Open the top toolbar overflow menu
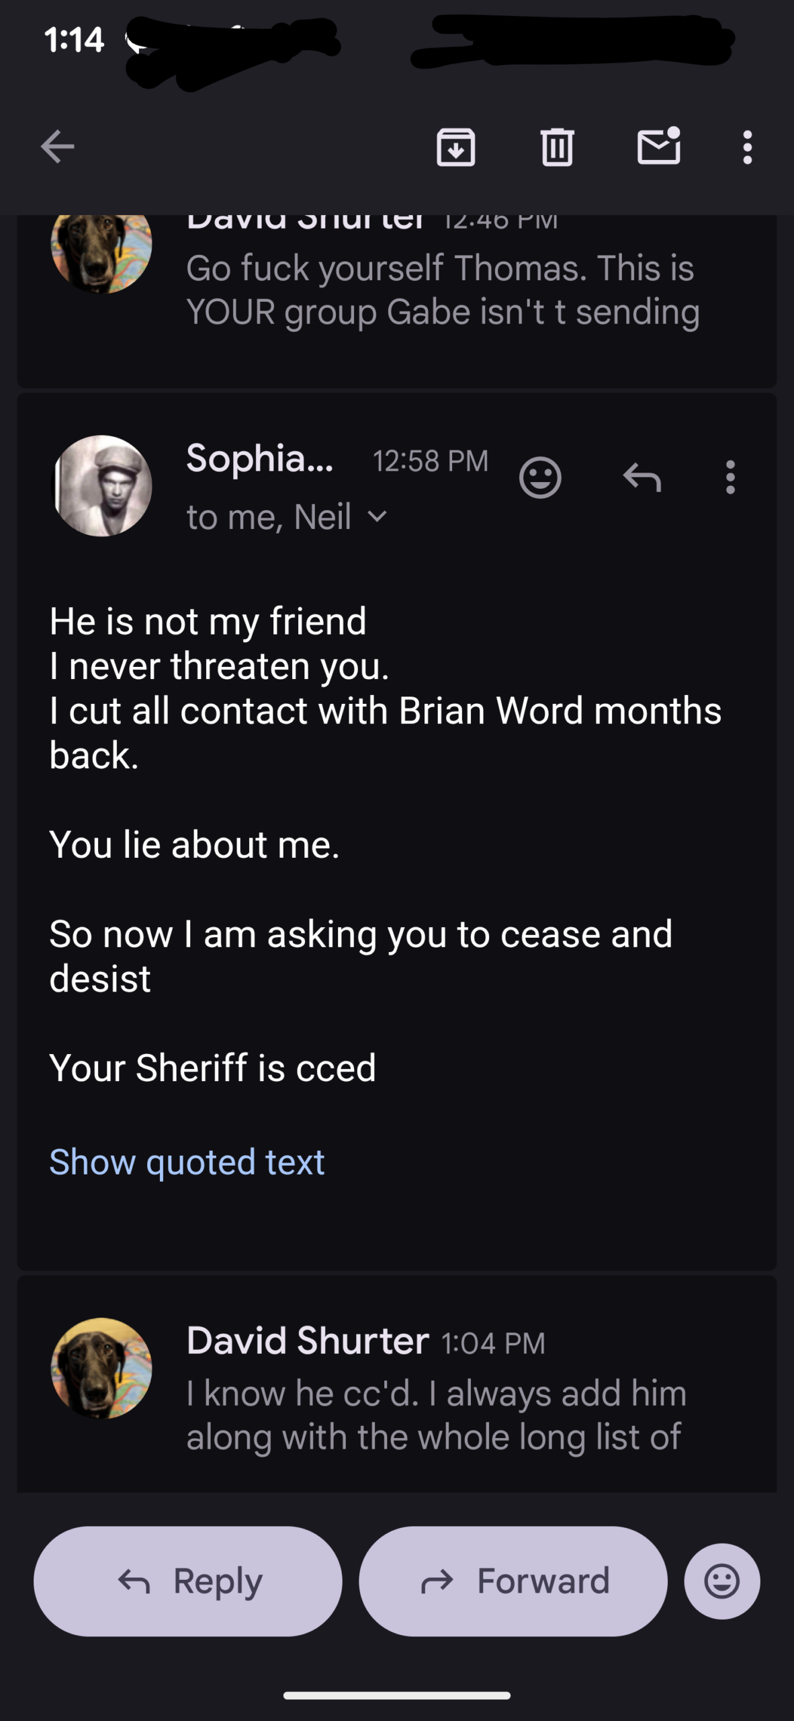This screenshot has height=1721, width=794. pyautogui.click(x=747, y=147)
